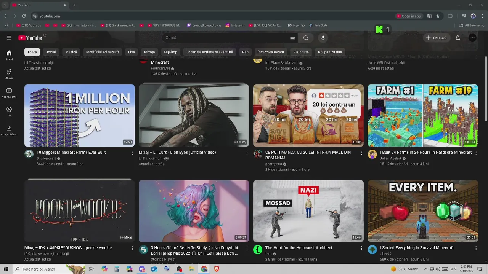Open the Shulkercraft channel avatar
Viewport: 488px width, 274px height.
(x=29, y=154)
